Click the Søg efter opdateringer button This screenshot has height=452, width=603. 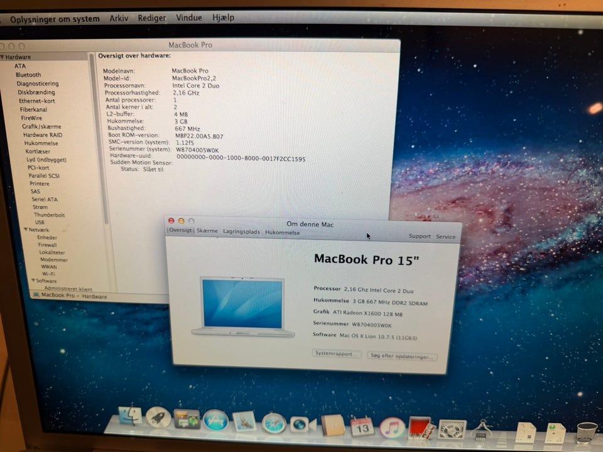pyautogui.click(x=402, y=356)
